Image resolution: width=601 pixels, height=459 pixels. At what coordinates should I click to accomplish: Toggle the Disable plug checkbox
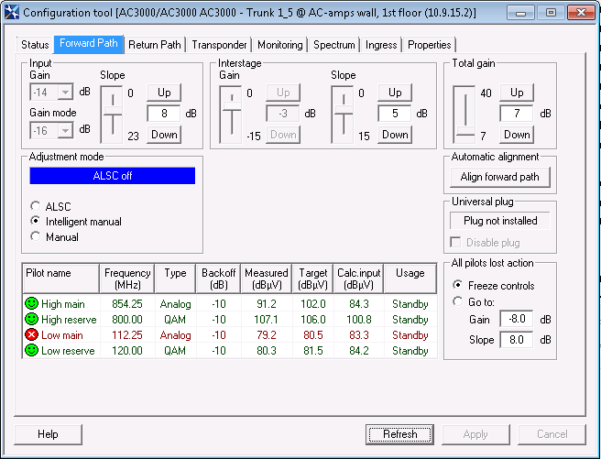(455, 242)
